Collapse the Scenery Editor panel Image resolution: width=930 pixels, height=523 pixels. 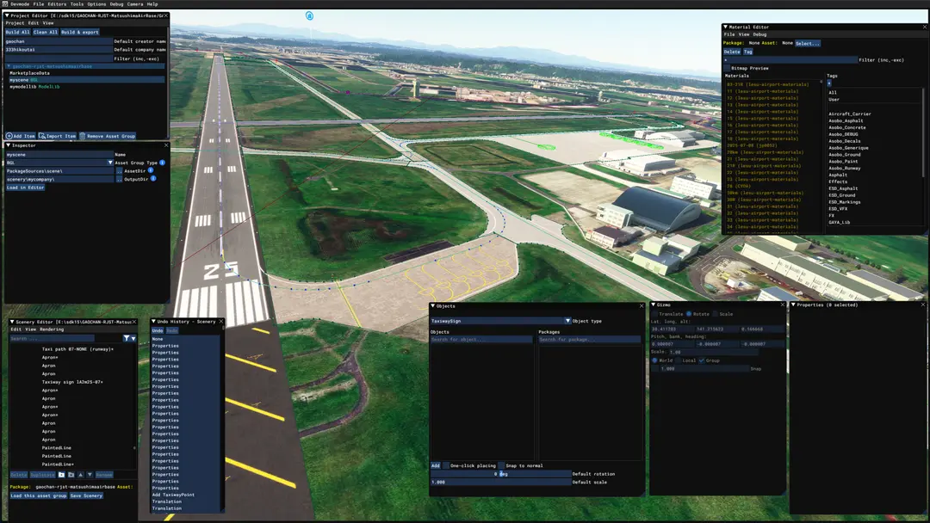click(x=12, y=323)
